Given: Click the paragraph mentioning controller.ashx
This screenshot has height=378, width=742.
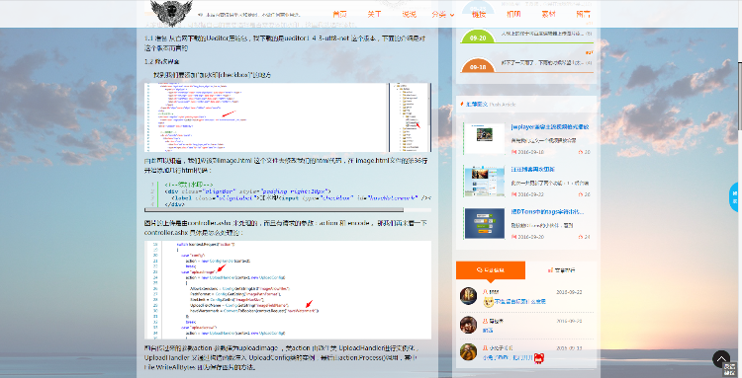Looking at the screenshot, I should coord(286,227).
